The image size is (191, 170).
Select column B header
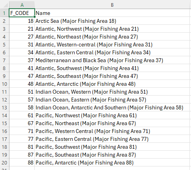[x=112, y=5]
